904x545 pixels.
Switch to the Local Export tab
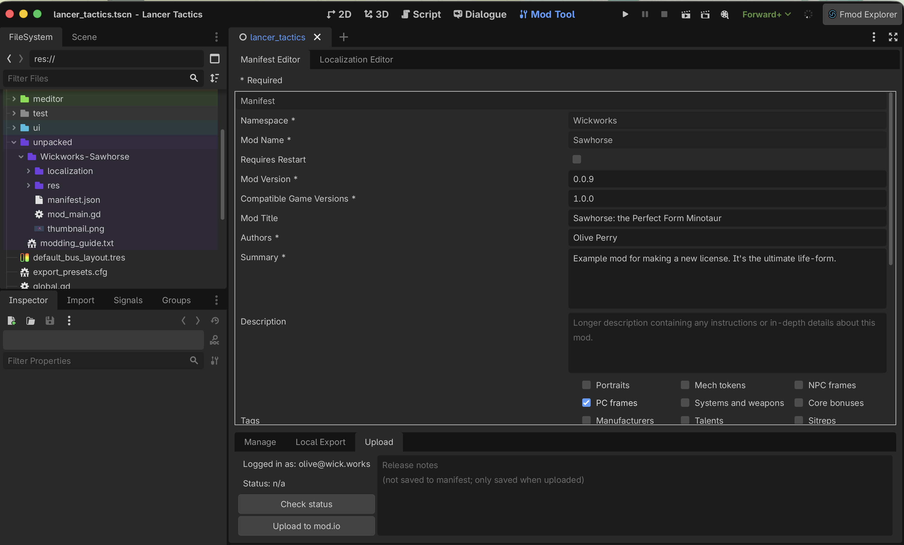[x=320, y=442]
